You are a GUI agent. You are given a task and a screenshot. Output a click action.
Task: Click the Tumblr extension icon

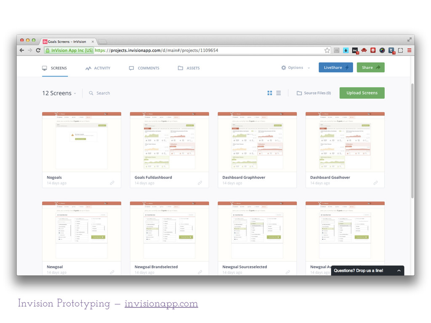pyautogui.click(x=391, y=50)
